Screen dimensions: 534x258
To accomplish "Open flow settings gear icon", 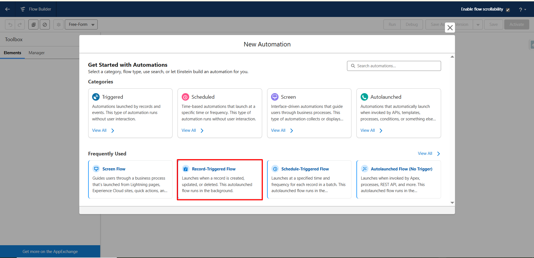I will (x=58, y=24).
